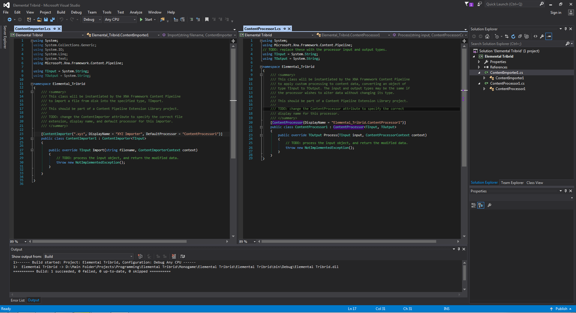Screen dimensions: 576x313
Task: Toggle Preview Selected Items in Solution Explorer
Action: coord(549,36)
